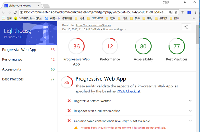The height and width of the screenshot is (132, 200).
Task: Click the Best Practices score gauge 77
Action: click(177, 46)
